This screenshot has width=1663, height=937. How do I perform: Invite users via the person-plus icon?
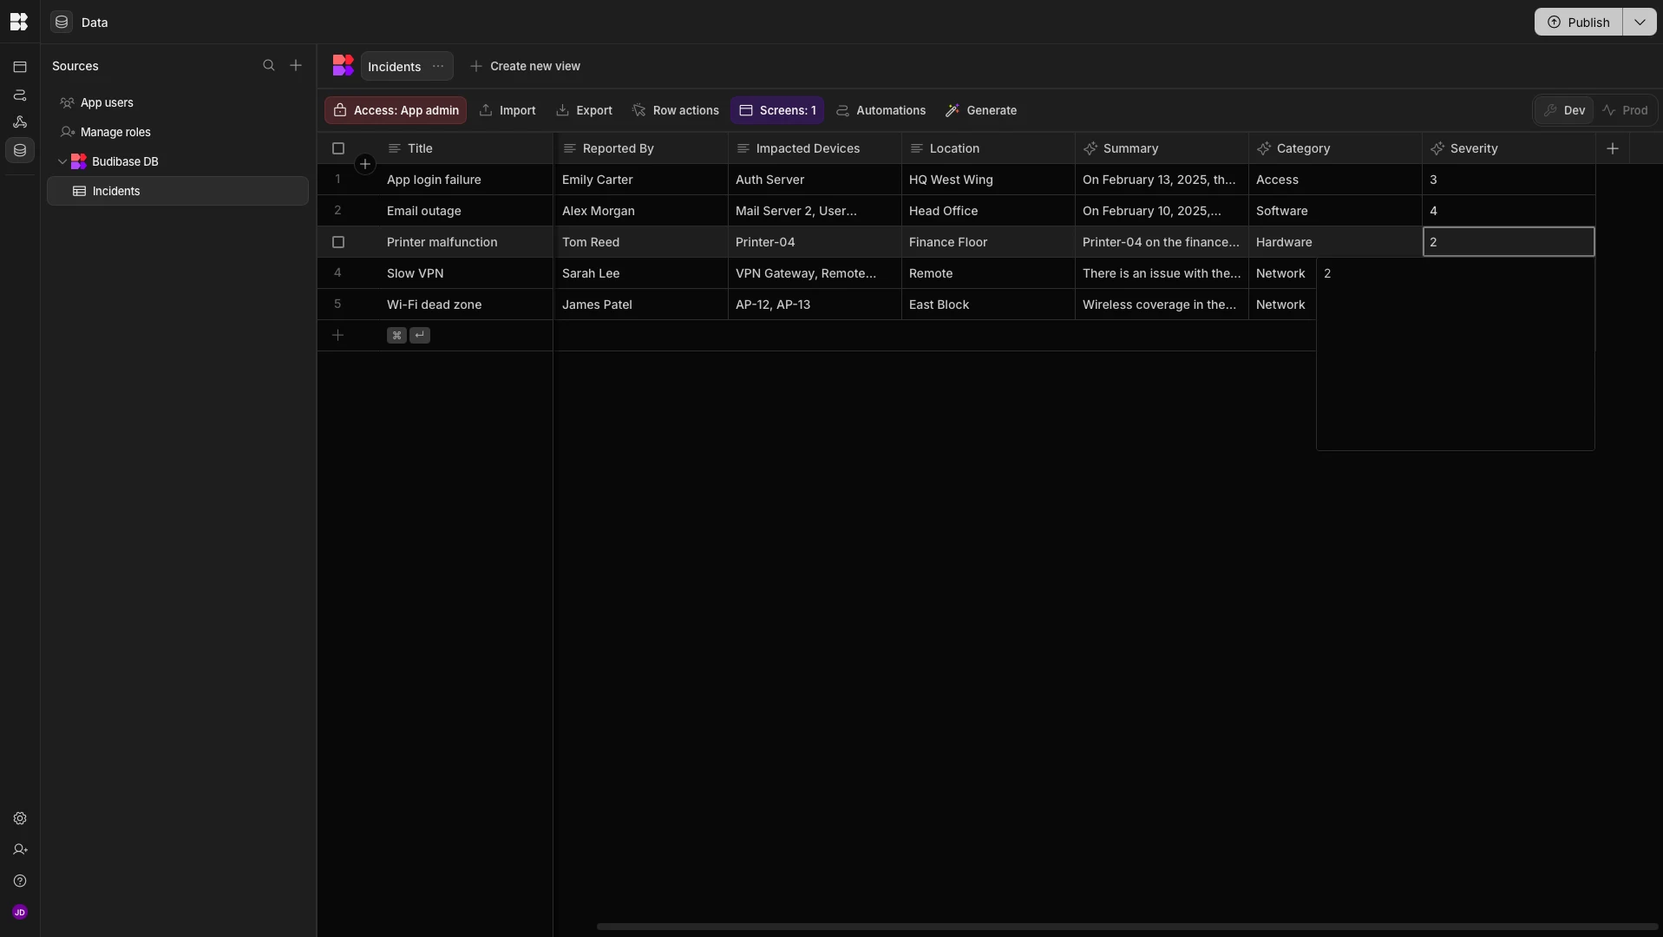19,850
